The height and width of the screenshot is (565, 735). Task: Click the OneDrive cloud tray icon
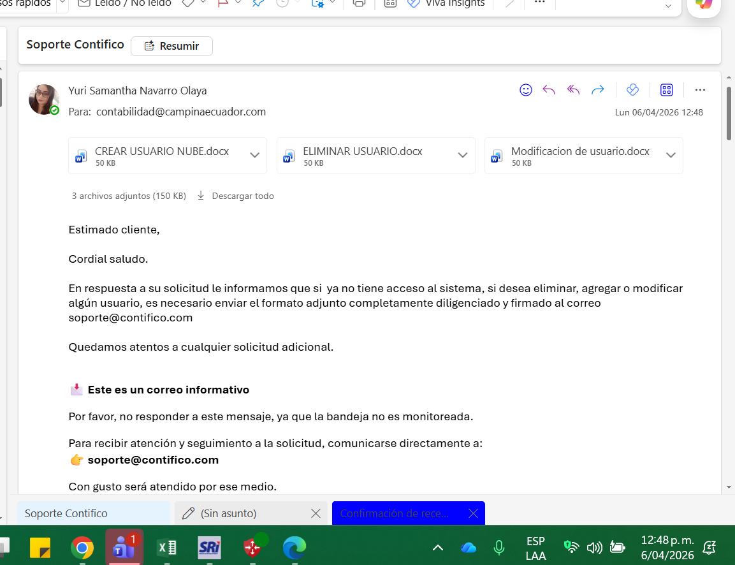click(x=469, y=548)
